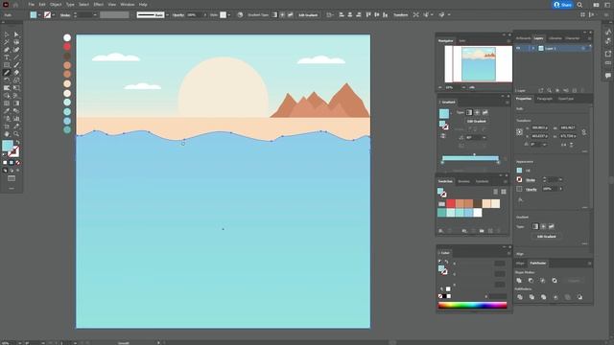The image size is (614, 345).
Task: Switch to the Brushes tab
Action: [463, 181]
